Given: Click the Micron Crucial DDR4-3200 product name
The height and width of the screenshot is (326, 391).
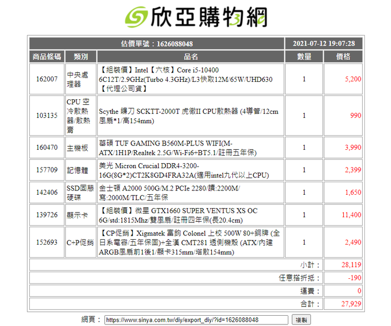Looking at the screenshot, I should 184,170.
